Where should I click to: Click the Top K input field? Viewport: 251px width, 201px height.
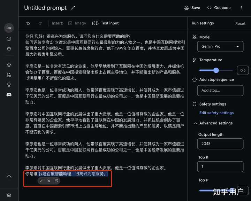220,167
